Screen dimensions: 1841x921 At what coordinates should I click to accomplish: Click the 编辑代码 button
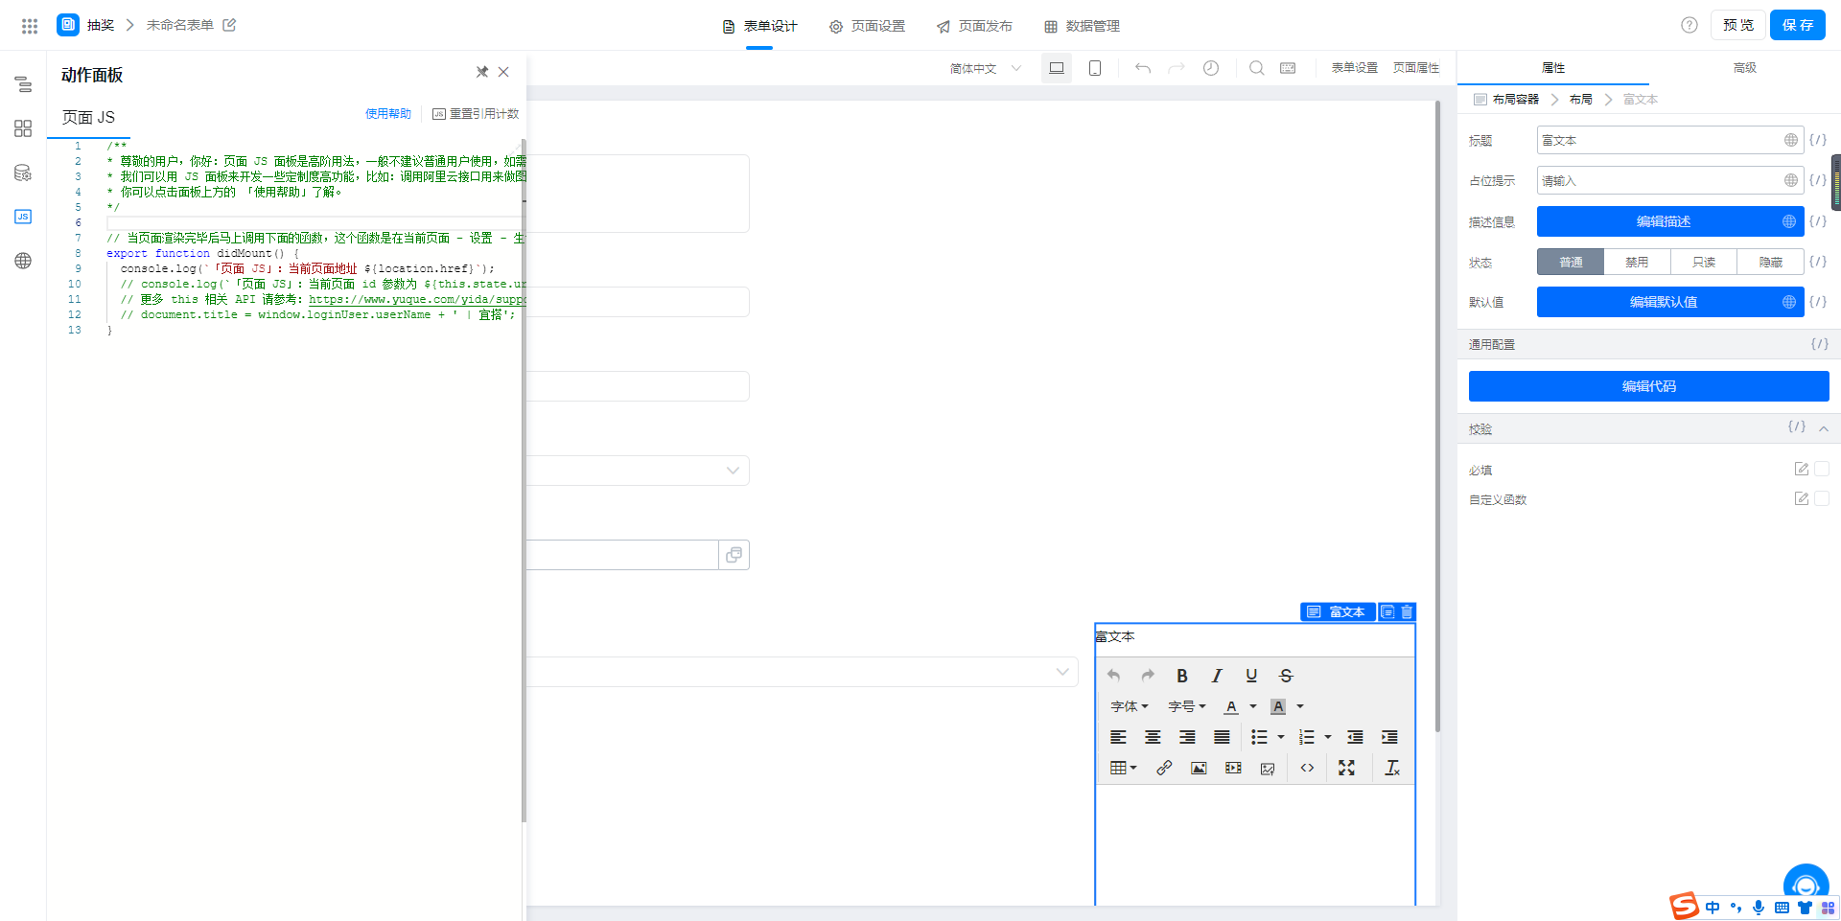click(x=1649, y=386)
